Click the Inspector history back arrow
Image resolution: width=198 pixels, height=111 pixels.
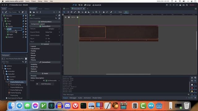[x=54, y=12]
